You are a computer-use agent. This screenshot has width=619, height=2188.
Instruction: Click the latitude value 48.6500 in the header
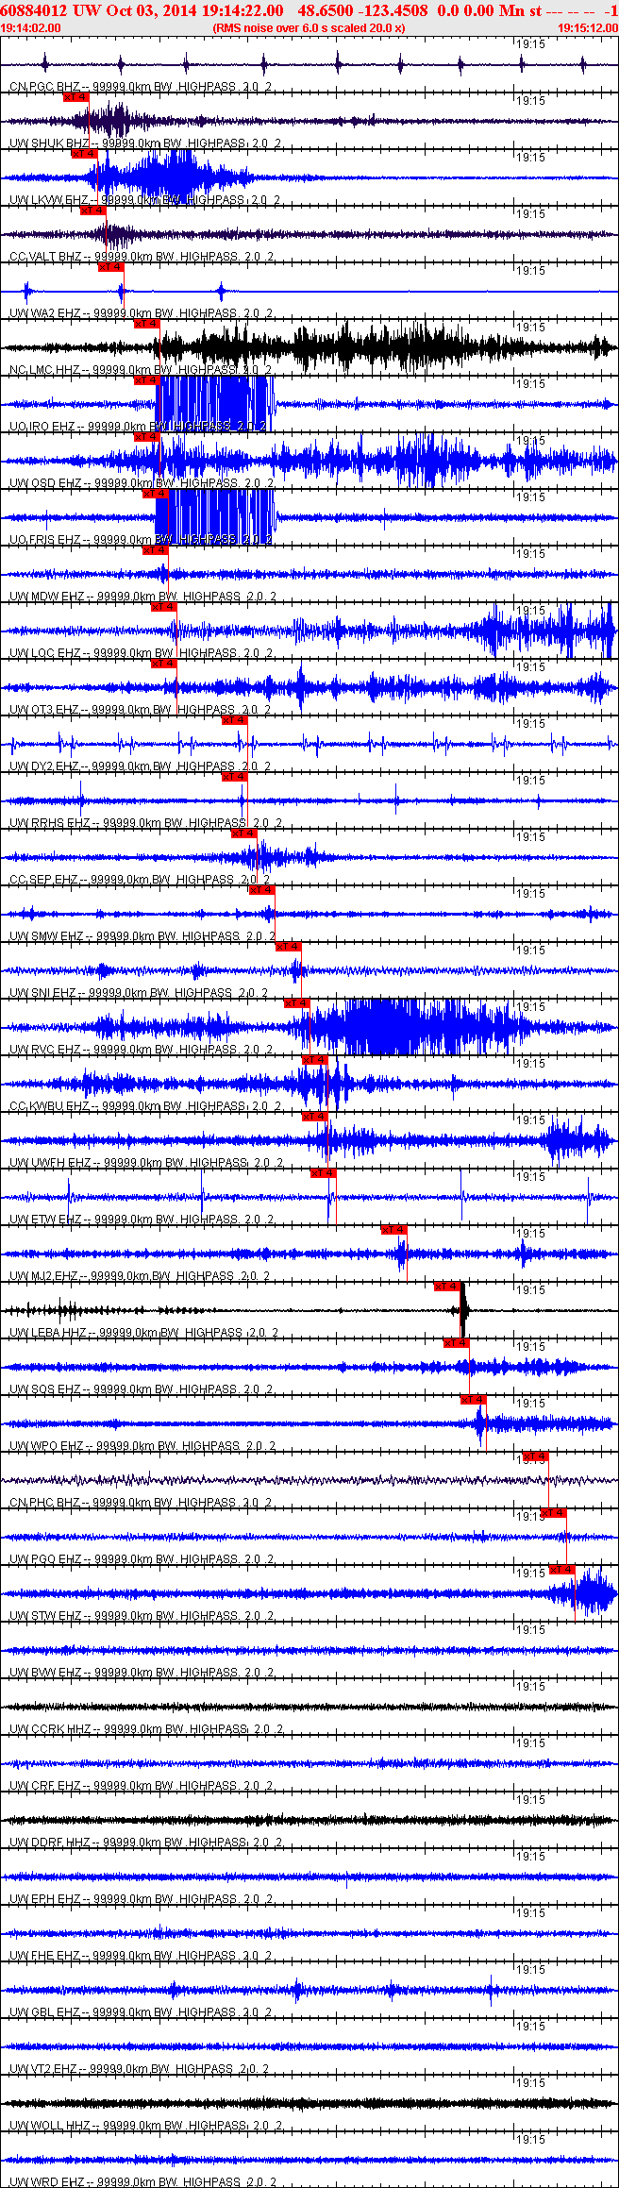point(323,10)
